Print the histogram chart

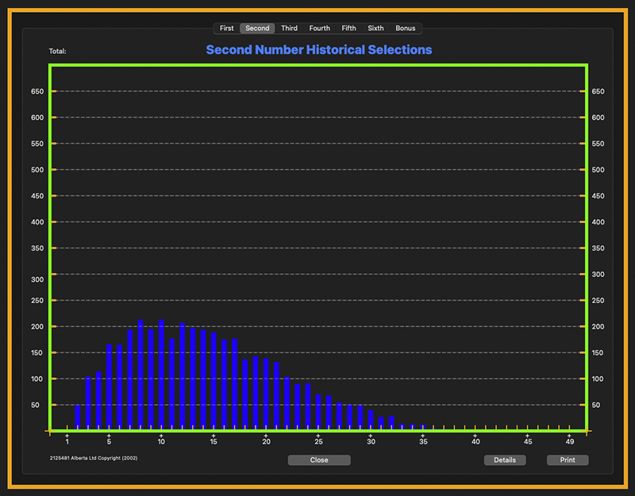coord(568,460)
